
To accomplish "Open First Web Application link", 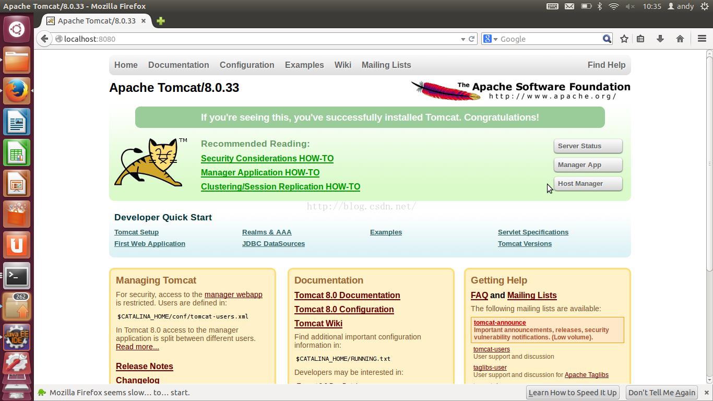I will 150,243.
